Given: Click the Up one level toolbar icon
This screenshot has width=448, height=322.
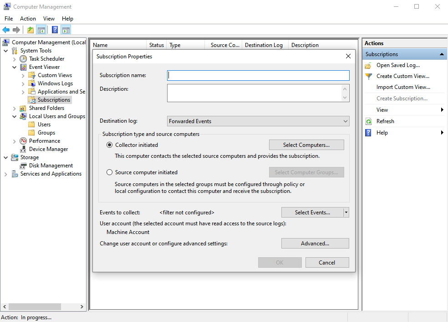Looking at the screenshot, I should click(x=30, y=30).
